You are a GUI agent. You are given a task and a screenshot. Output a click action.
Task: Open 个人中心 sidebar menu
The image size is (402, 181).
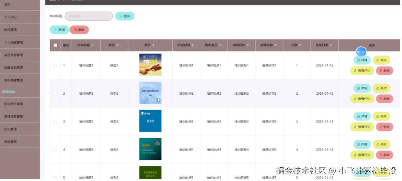click(x=20, y=17)
